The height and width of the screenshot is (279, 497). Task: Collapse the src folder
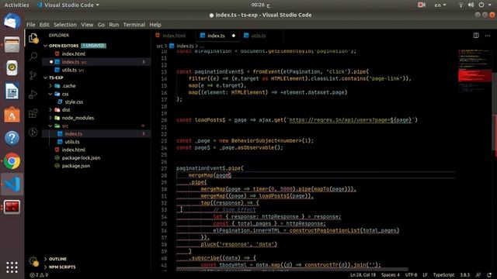click(x=50, y=126)
